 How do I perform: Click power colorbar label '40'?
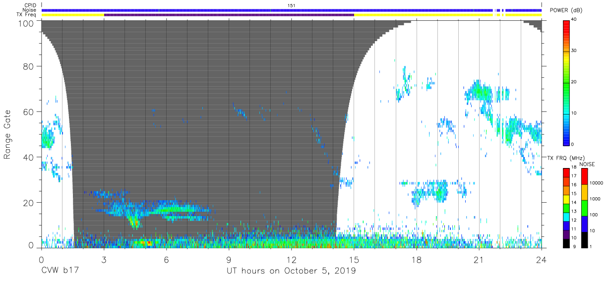click(x=574, y=20)
